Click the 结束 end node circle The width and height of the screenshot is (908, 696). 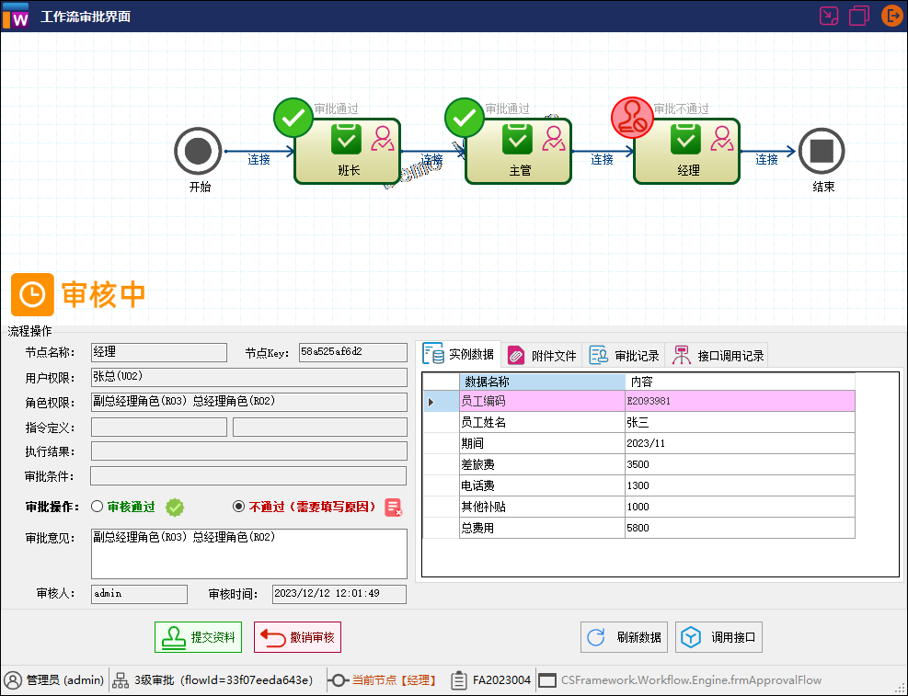(821, 151)
